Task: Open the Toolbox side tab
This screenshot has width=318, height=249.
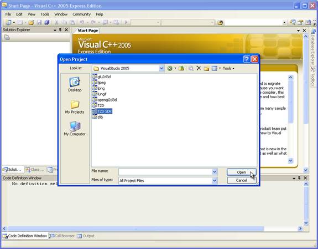Action: [313, 77]
